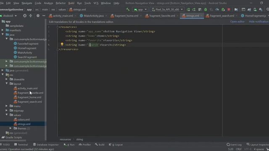Screen dimensions: 269x151
Task: Click Select Opened File target icon
Action: 25,16
